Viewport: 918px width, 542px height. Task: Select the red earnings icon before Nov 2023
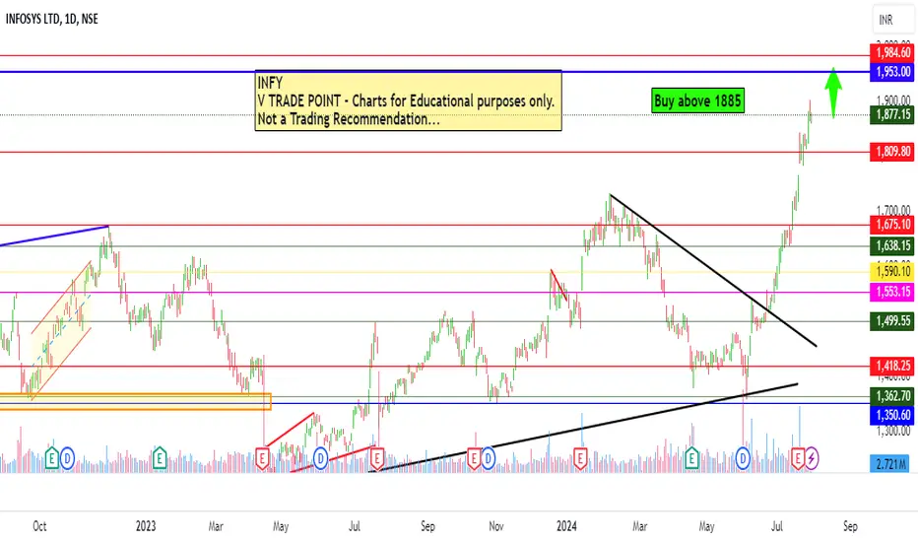(x=473, y=458)
